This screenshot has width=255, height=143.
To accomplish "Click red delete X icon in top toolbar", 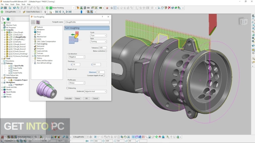I will [x=169, y=8].
